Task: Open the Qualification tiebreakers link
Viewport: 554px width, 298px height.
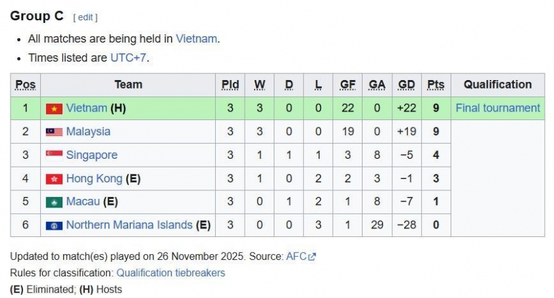Action: pyautogui.click(x=170, y=272)
